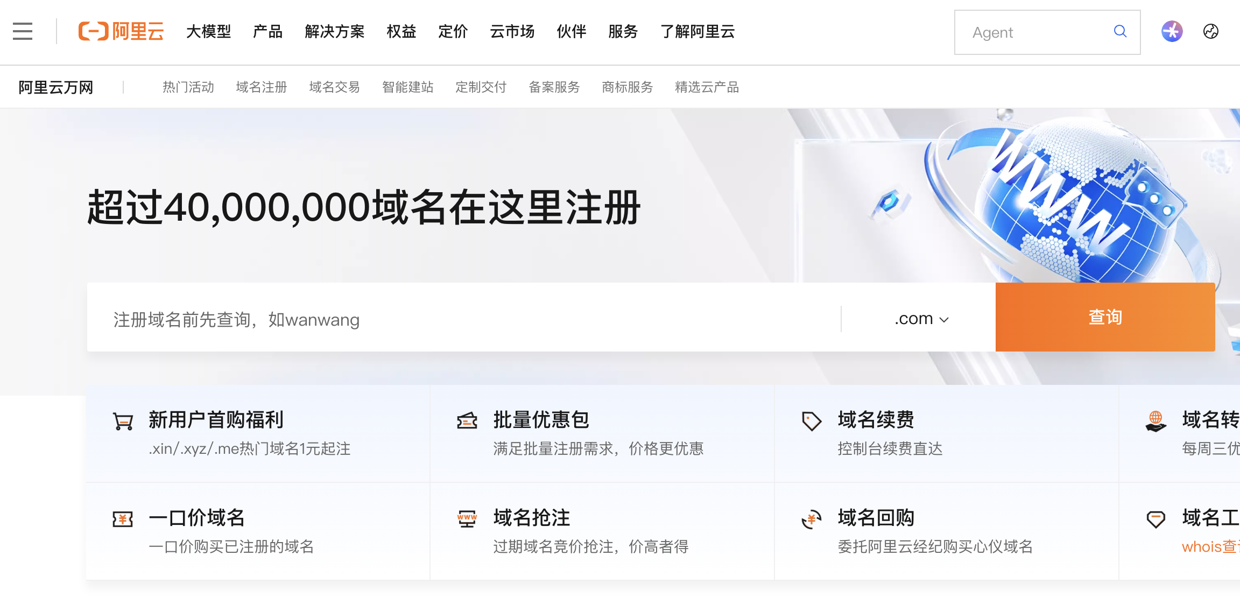The image size is (1240, 604).
Task: Click the 域名续费 price tag icon
Action: (811, 420)
